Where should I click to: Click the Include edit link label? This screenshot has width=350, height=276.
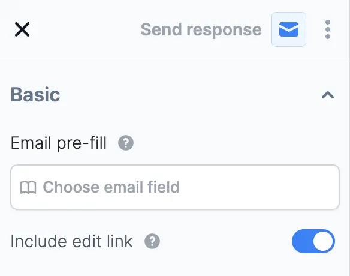click(72, 241)
